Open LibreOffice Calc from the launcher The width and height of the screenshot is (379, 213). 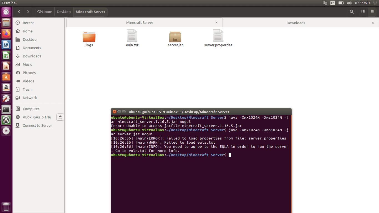[x=6, y=55]
